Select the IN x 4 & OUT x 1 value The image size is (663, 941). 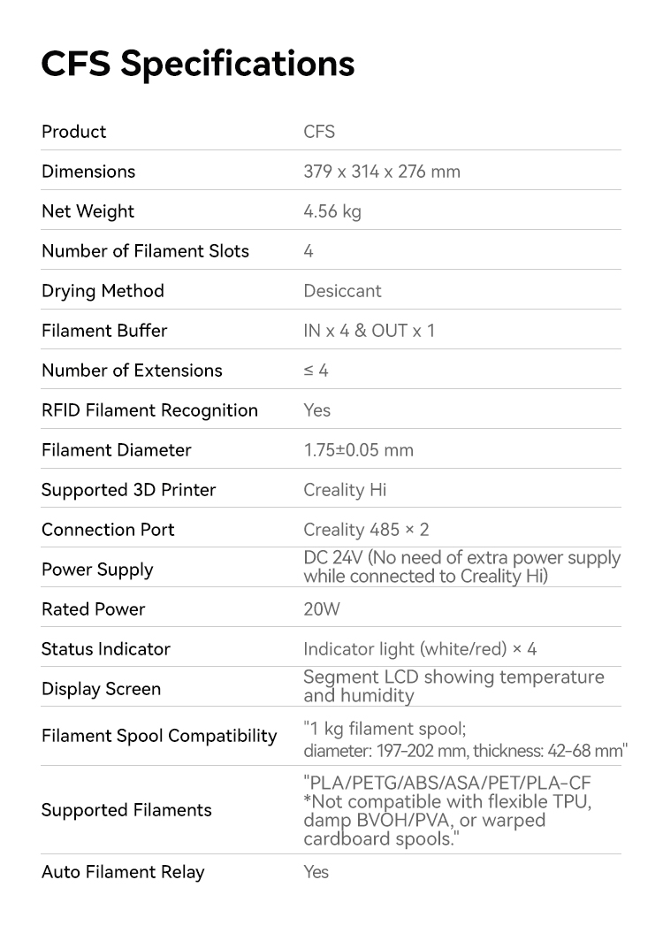pos(369,331)
